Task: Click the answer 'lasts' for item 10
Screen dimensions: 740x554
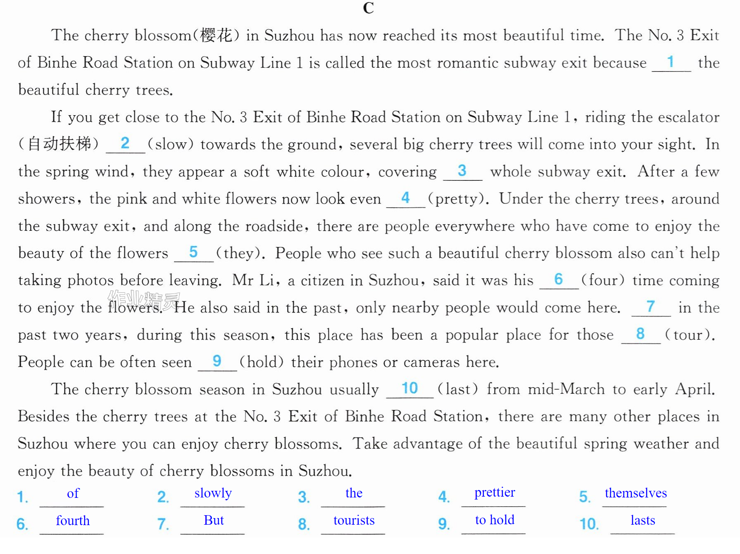Action: 642,520
